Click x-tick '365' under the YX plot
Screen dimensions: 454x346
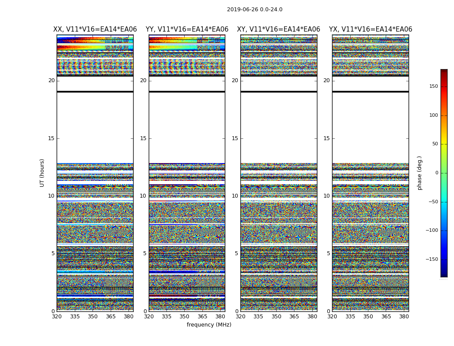(386, 317)
